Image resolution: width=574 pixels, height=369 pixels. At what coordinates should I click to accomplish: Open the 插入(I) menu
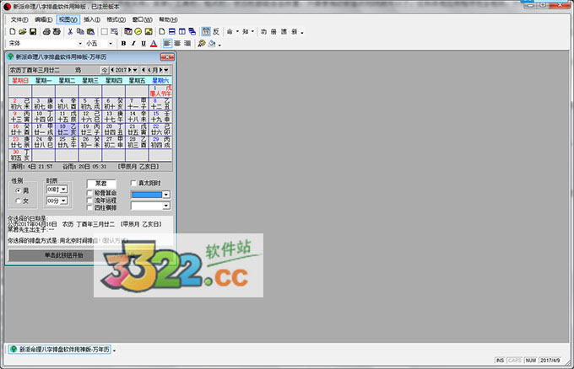(92, 19)
